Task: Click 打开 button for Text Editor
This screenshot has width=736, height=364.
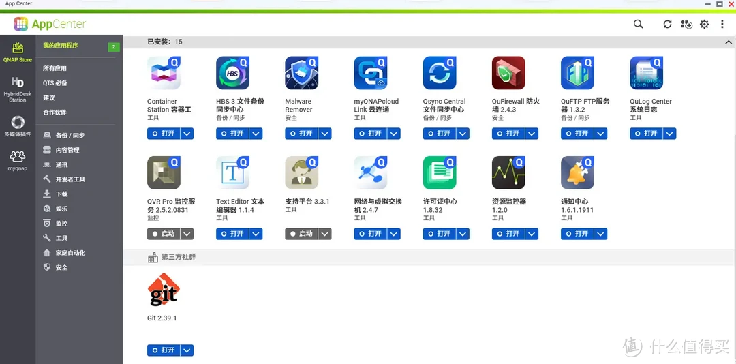Action: pos(233,233)
